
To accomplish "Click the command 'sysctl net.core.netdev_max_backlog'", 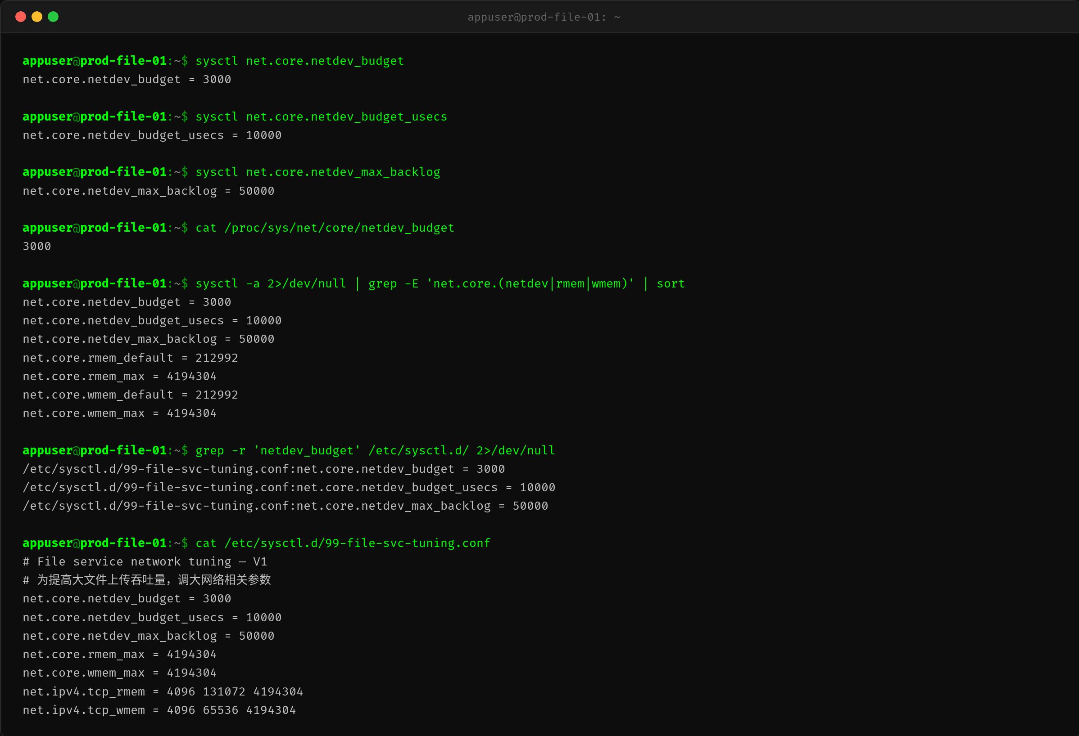I will click(317, 172).
